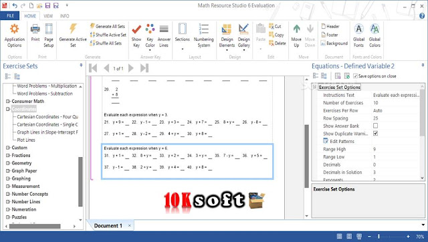The image size is (428, 242).
Task: Zoom out with minus button
Action: pyautogui.click(x=369, y=237)
